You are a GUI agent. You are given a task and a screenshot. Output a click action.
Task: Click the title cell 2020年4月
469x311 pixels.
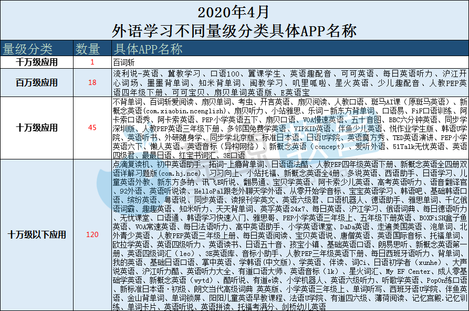pos(234,10)
